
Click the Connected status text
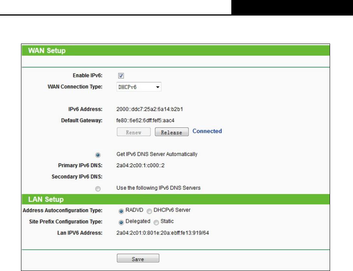click(207, 131)
